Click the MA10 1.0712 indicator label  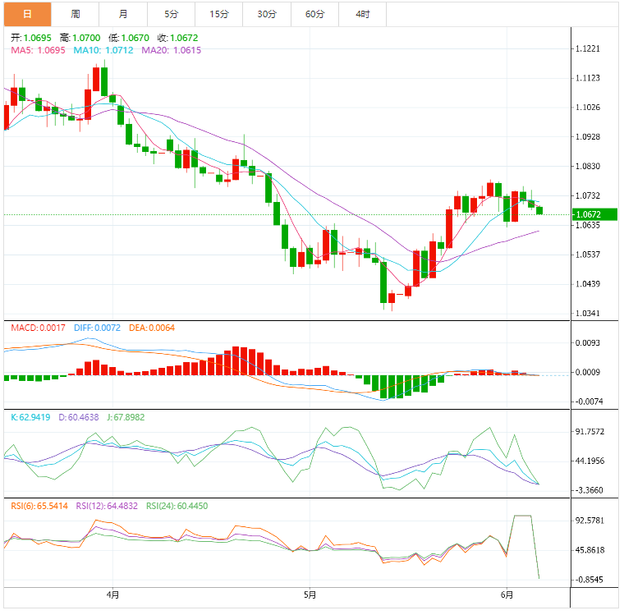tap(103, 50)
